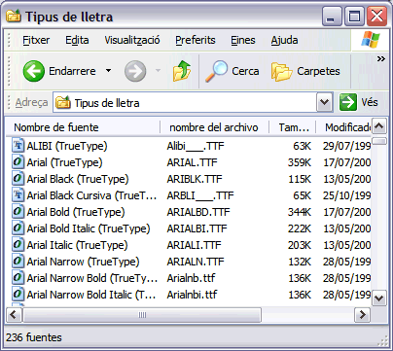Open the forward history dropdown arrow
Screen dimensions: 393x351
pyautogui.click(x=158, y=70)
